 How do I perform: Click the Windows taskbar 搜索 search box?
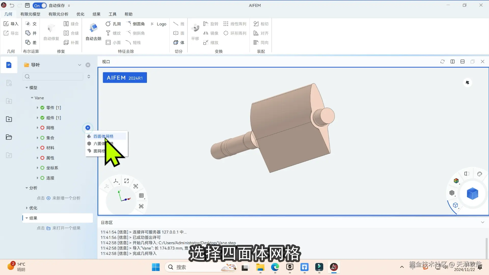(x=201, y=267)
